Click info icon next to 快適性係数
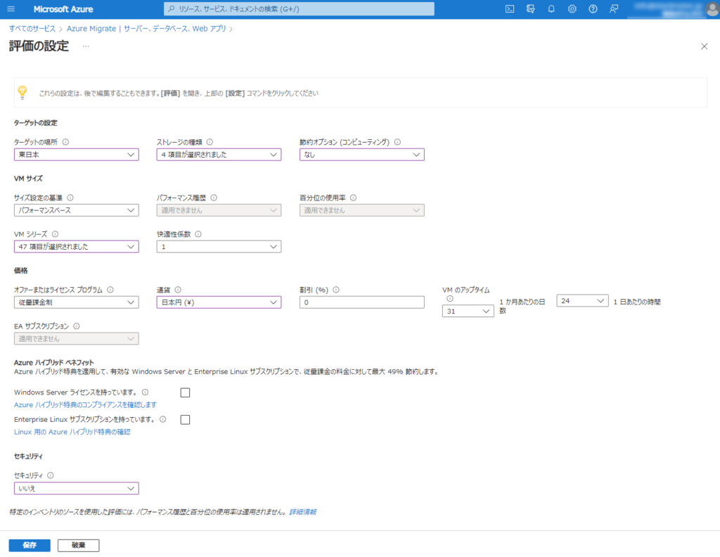Viewport: 720px width, 557px height. [x=198, y=233]
